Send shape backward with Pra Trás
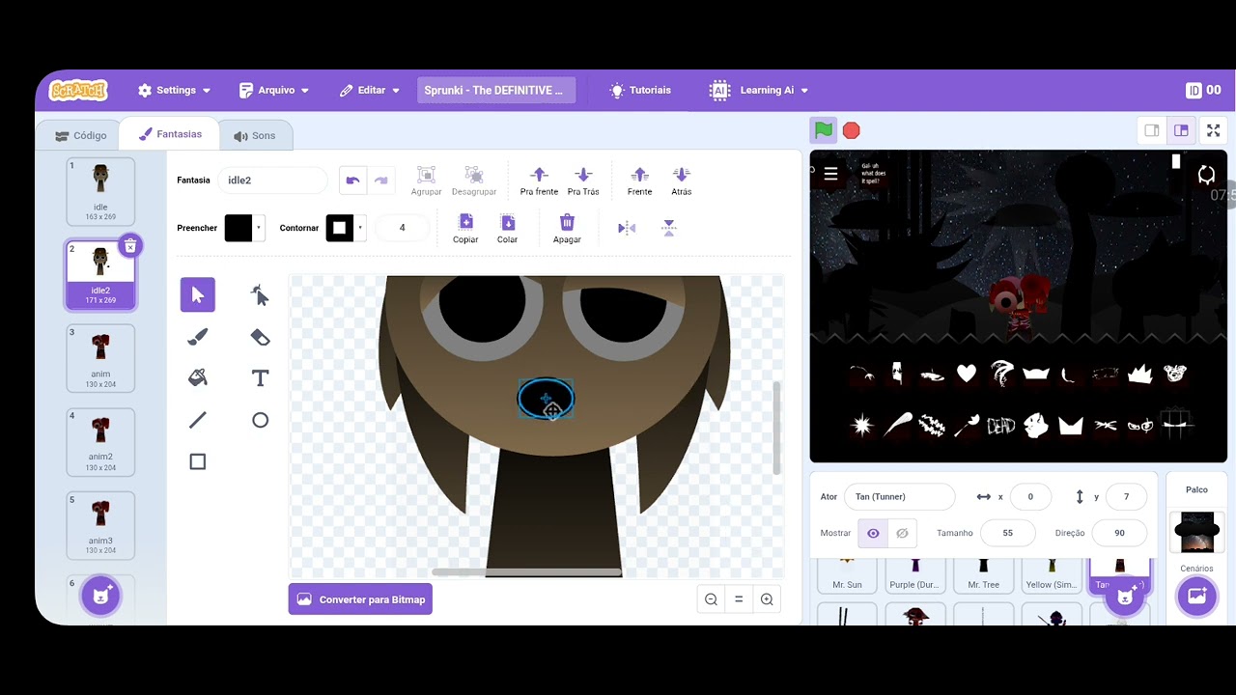 (583, 181)
